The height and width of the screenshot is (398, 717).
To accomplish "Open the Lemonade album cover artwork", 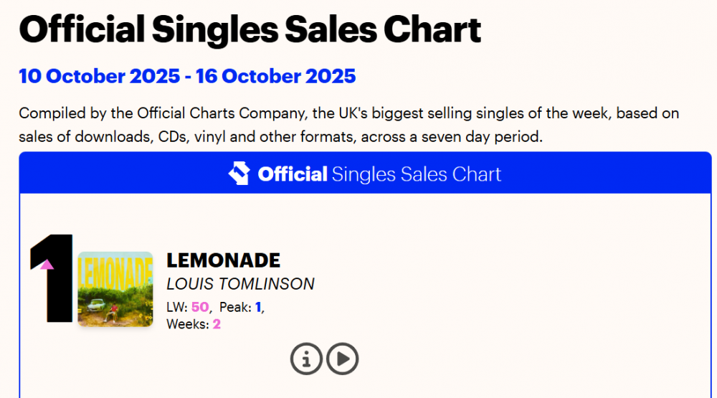I will pos(115,289).
